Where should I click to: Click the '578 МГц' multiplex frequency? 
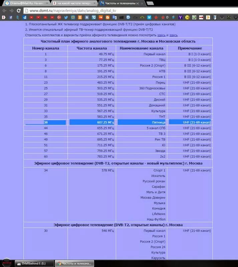pos(108,170)
